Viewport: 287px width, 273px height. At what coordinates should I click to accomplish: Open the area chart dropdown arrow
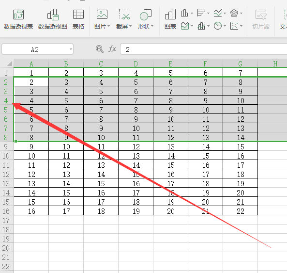[x=192, y=26]
